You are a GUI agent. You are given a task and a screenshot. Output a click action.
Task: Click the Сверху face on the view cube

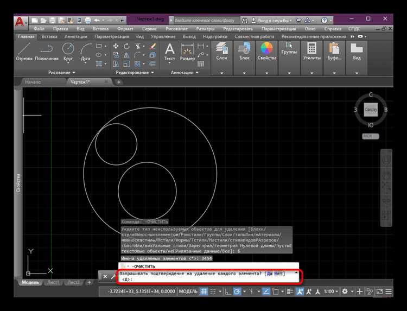click(x=371, y=110)
